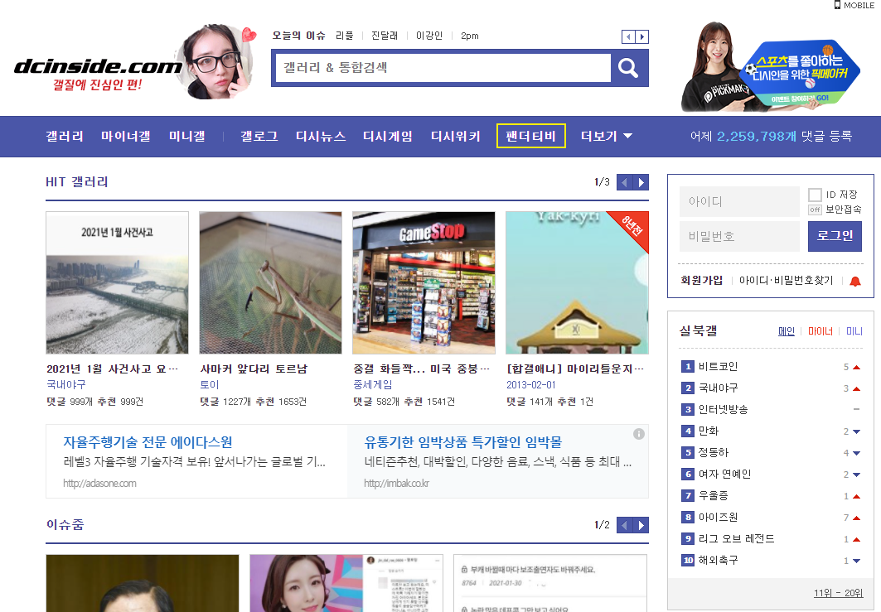Click the 회원가입 link
Image resolution: width=881 pixels, height=612 pixels.
point(701,280)
